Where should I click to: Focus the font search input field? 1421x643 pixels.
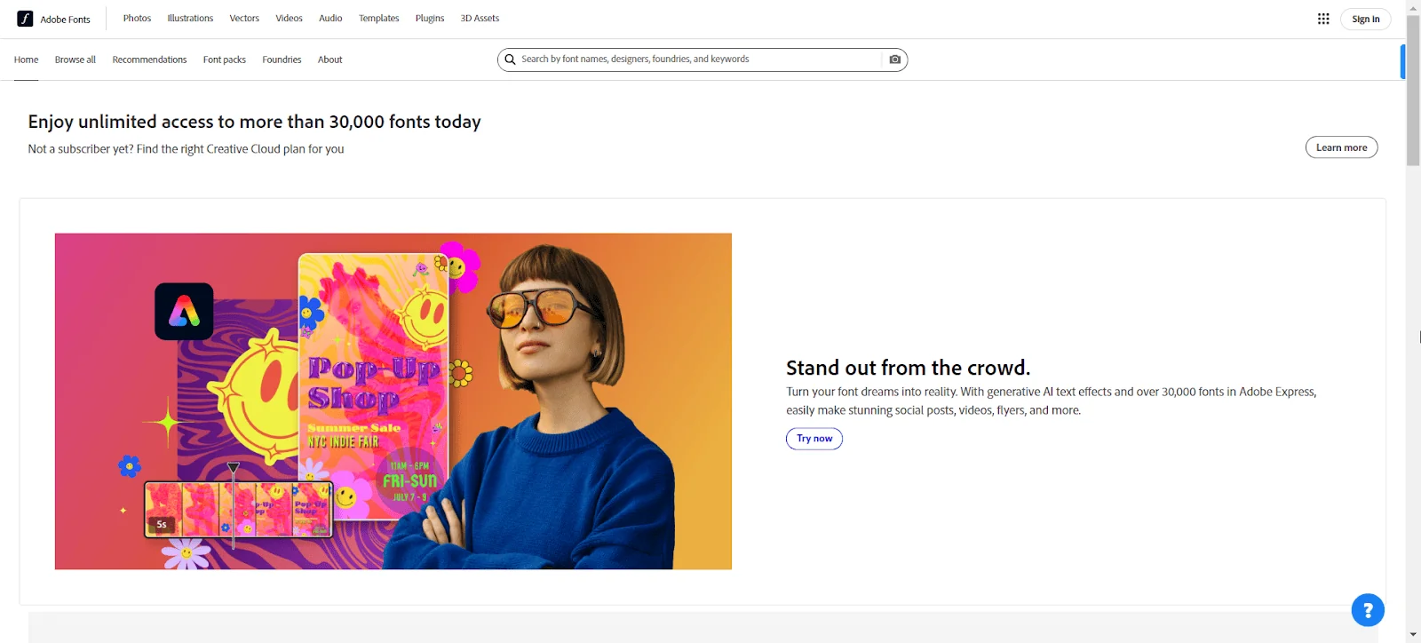coord(697,60)
